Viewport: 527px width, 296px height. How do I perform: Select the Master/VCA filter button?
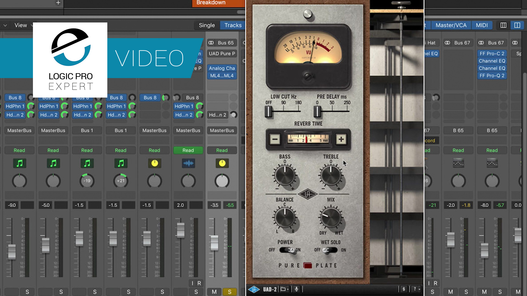451,25
